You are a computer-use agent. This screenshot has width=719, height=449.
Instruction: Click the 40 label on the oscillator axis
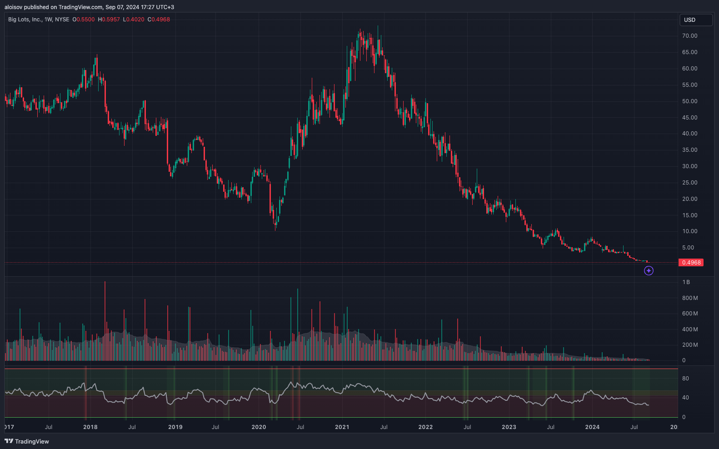(685, 398)
